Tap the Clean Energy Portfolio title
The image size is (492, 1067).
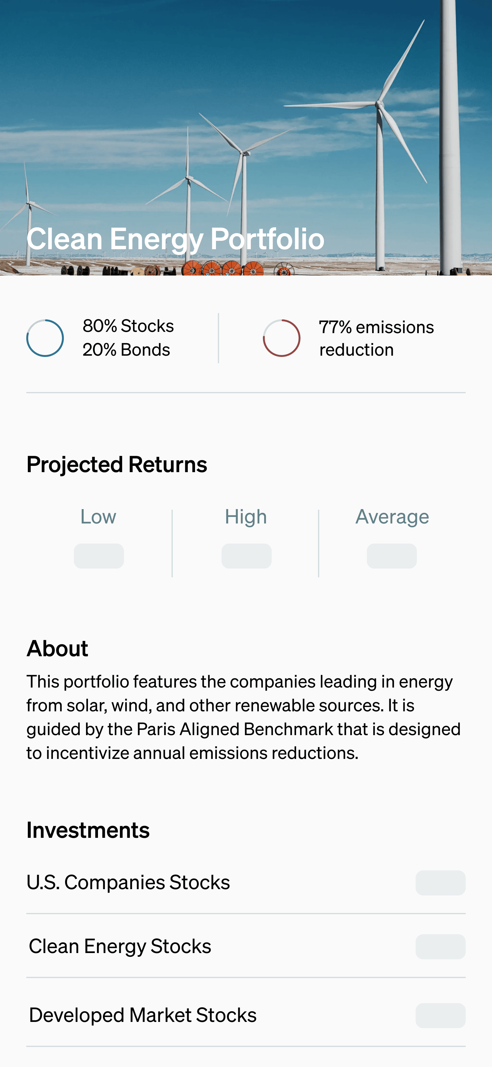click(x=175, y=239)
